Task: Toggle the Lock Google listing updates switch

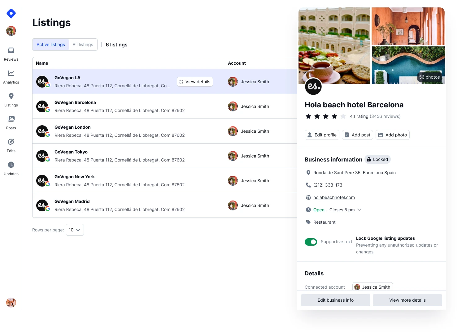Action: tap(311, 242)
